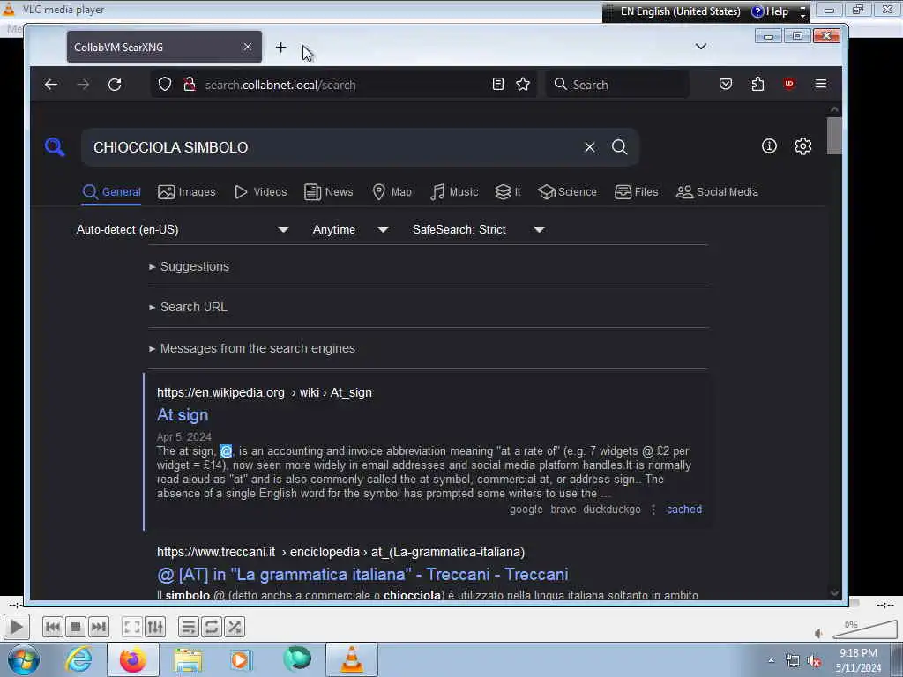Open the Auto-detect (en-US) language dropdown
The width and height of the screenshot is (903, 677).
click(x=183, y=230)
